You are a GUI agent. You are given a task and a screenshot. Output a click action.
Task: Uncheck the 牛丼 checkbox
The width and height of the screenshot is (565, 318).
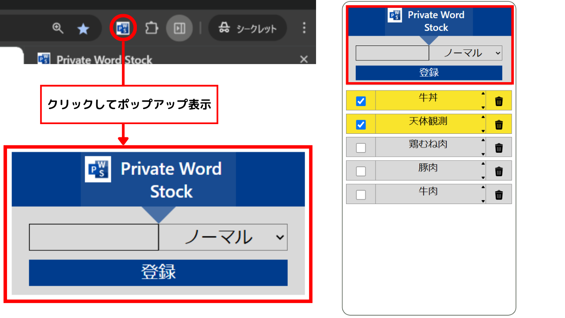pyautogui.click(x=361, y=101)
